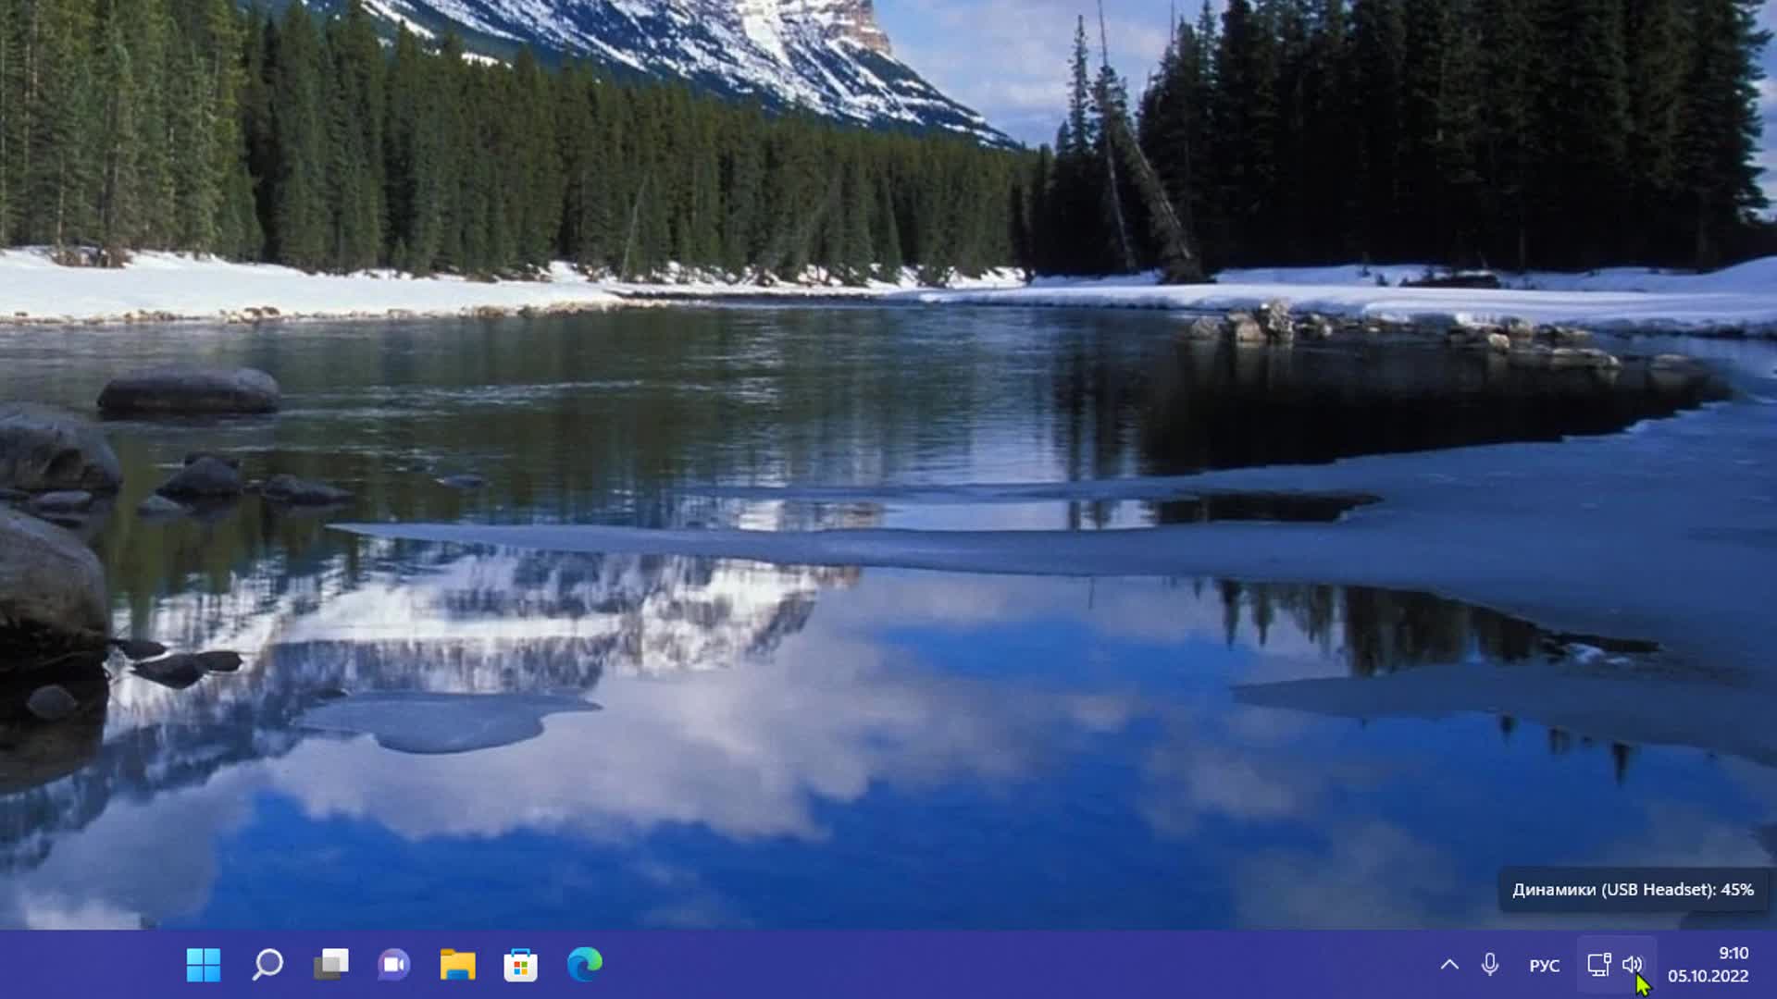Click the speaker volume tray icon
Image resolution: width=1777 pixels, height=999 pixels.
coord(1633,965)
